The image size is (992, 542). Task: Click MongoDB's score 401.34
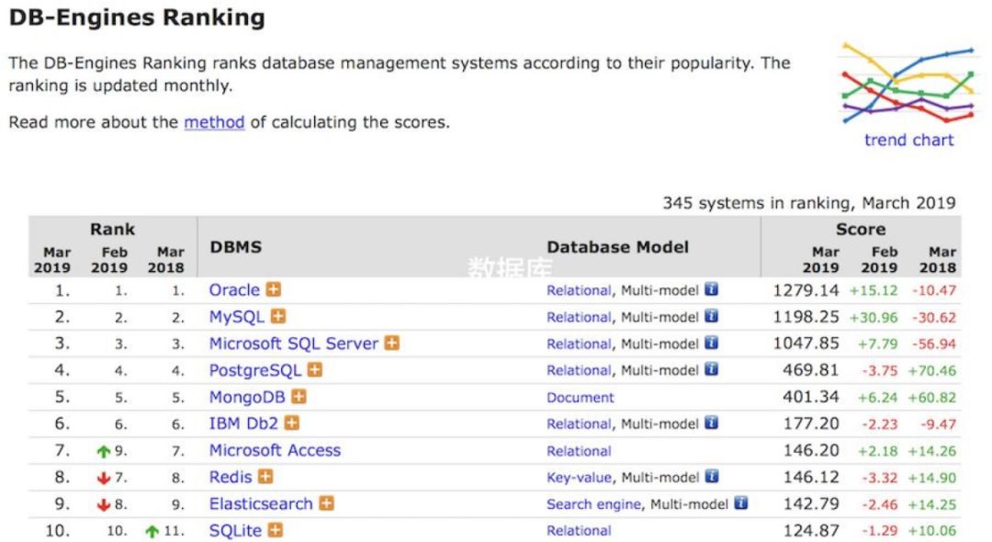pyautogui.click(x=810, y=397)
